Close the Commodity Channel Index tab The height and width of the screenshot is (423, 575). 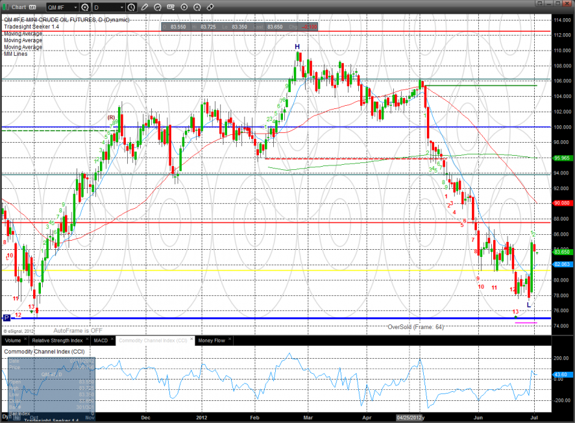tap(193, 340)
